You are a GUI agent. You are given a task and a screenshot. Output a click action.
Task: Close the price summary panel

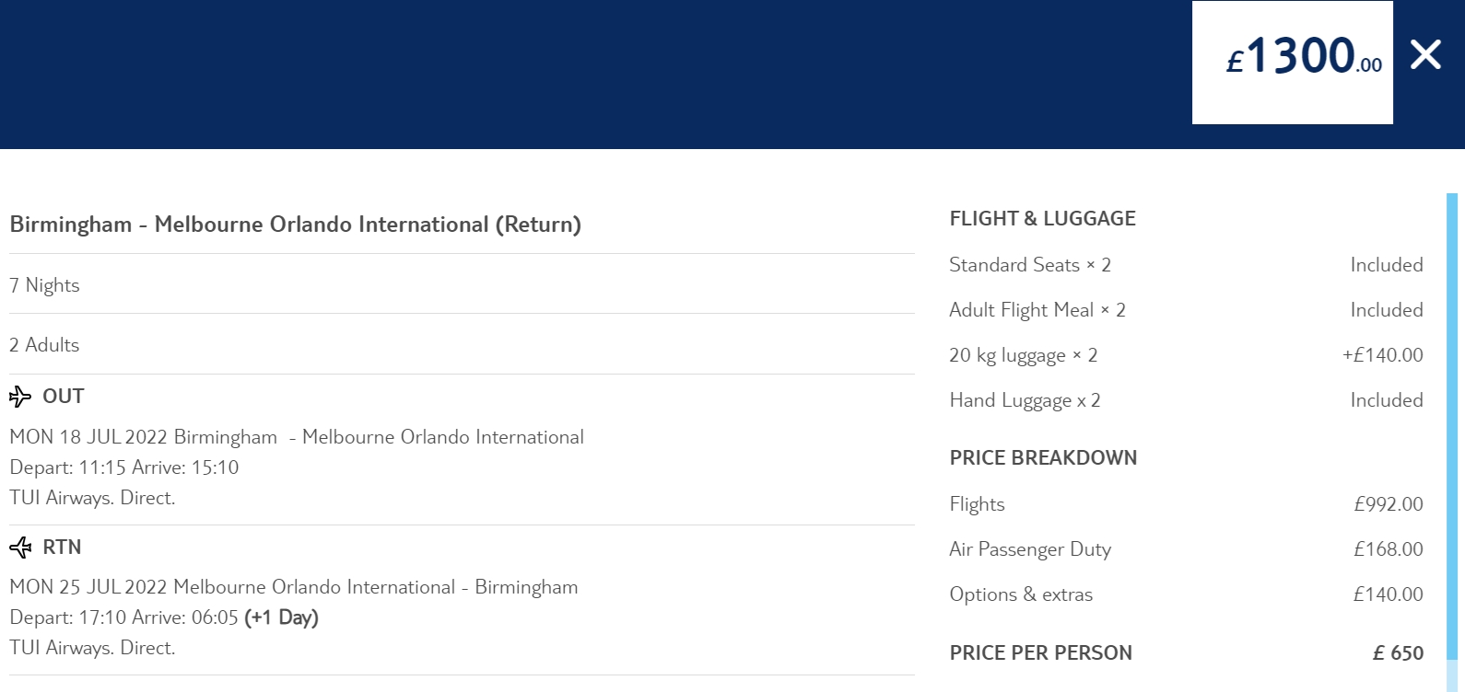tap(1425, 55)
